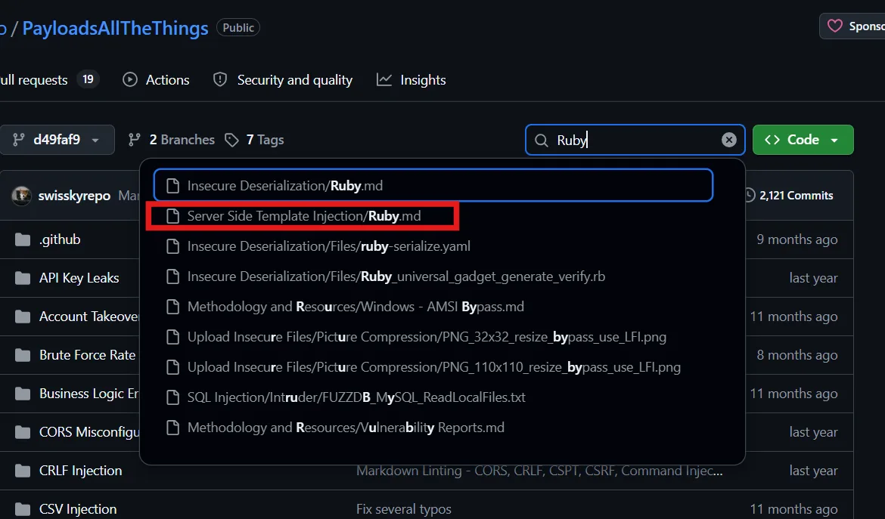Open the Actions tab
The height and width of the screenshot is (519, 885).
157,80
